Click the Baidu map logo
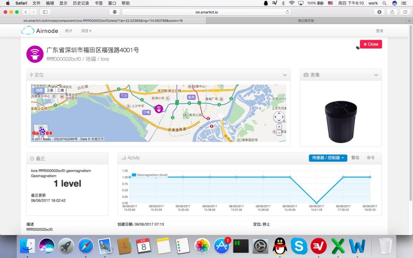Image resolution: width=413 pixels, height=258 pixels. tap(42, 131)
